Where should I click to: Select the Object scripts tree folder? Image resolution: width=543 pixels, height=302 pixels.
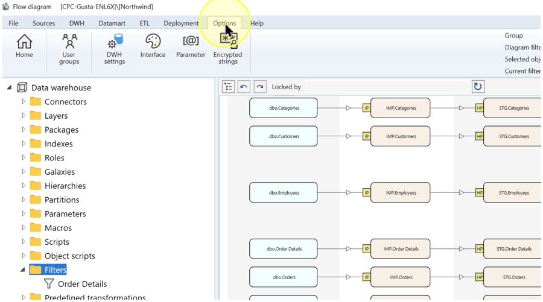click(x=69, y=256)
